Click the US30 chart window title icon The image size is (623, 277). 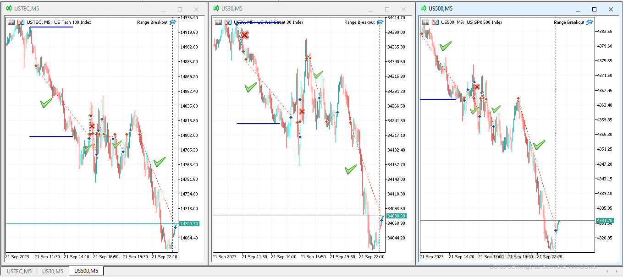click(x=216, y=9)
